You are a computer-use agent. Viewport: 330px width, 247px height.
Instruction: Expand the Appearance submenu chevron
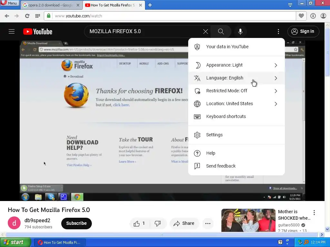click(x=276, y=65)
